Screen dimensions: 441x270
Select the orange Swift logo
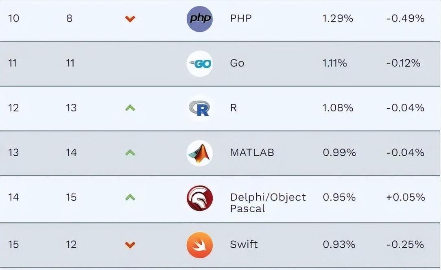(200, 245)
